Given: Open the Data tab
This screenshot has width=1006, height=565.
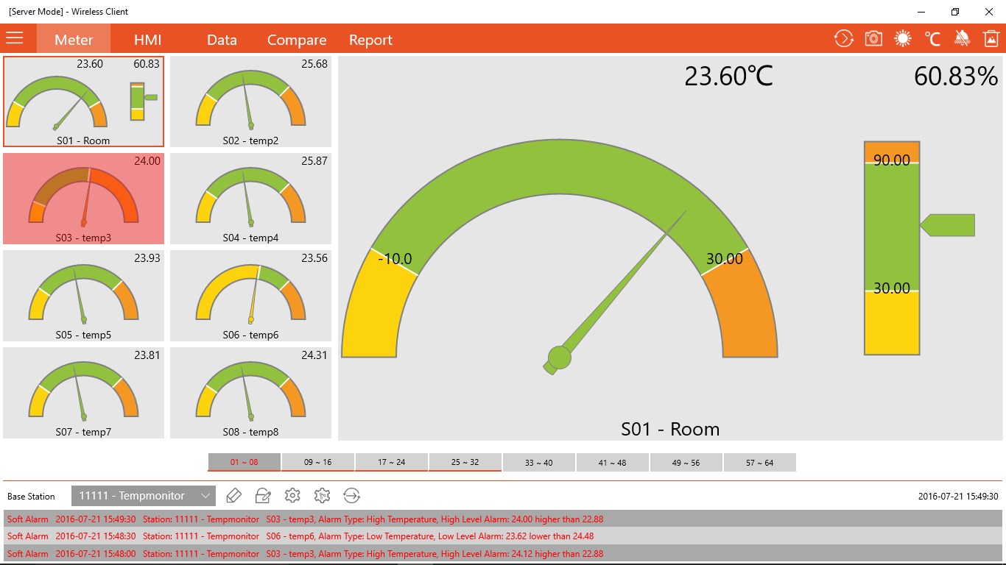Looking at the screenshot, I should click(x=222, y=40).
